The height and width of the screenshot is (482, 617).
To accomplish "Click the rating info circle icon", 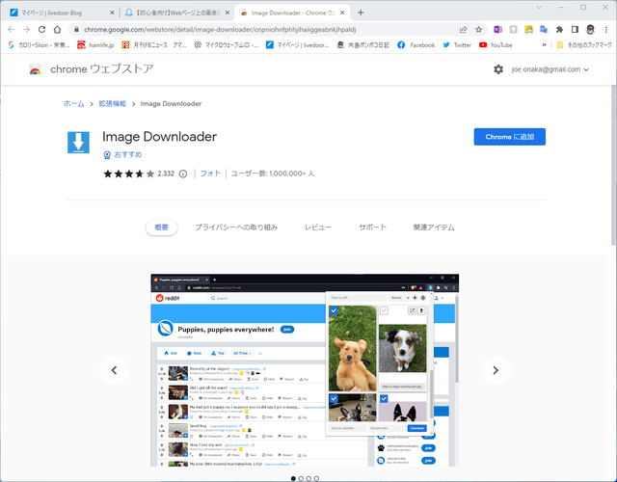I will (x=183, y=174).
